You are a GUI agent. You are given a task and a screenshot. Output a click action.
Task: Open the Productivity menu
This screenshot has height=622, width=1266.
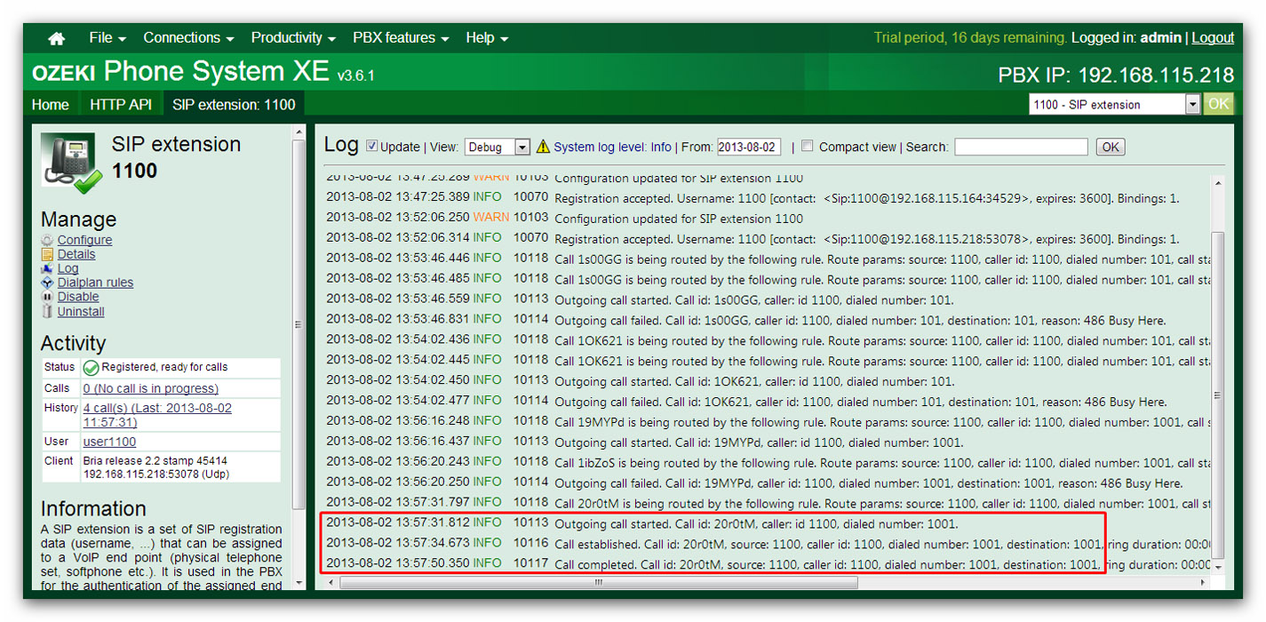293,38
